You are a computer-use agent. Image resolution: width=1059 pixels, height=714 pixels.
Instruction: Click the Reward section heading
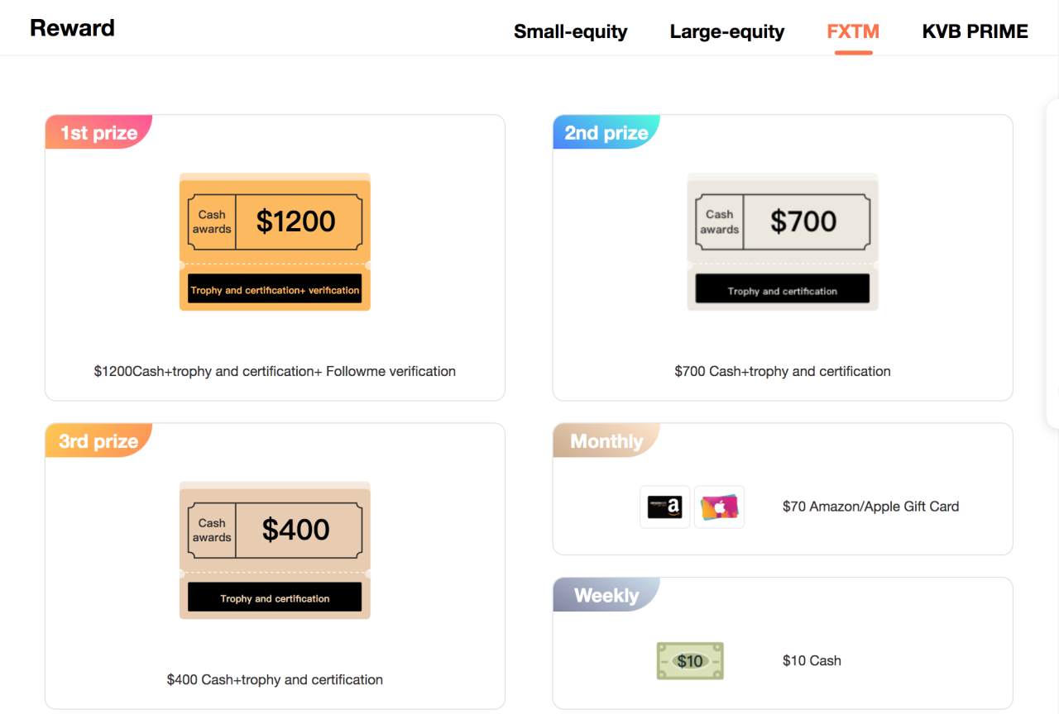(x=72, y=28)
